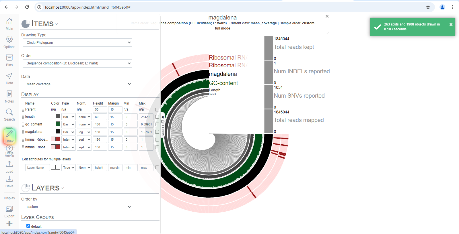Collapse the SETTINGS side panel tab
This screenshot has width=459, height=234.
163,117
